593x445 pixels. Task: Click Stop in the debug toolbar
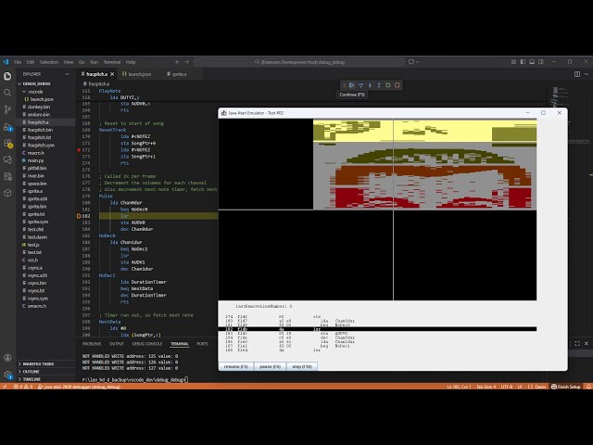pyautogui.click(x=397, y=85)
